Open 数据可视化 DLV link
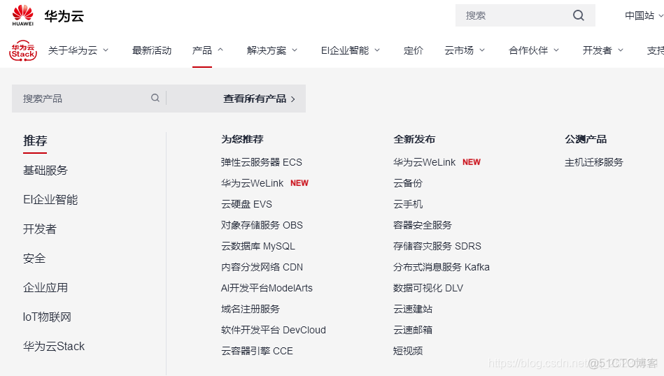This screenshot has width=664, height=376. click(x=428, y=288)
